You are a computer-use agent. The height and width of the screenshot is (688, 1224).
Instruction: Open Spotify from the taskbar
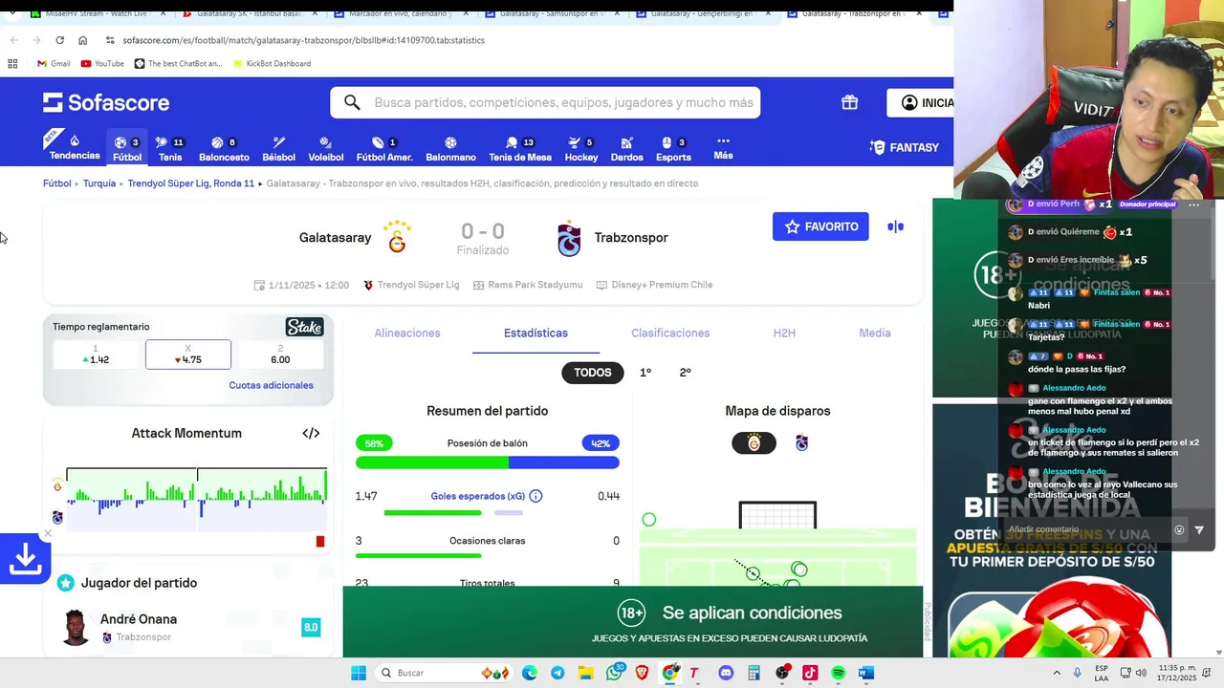(x=838, y=673)
